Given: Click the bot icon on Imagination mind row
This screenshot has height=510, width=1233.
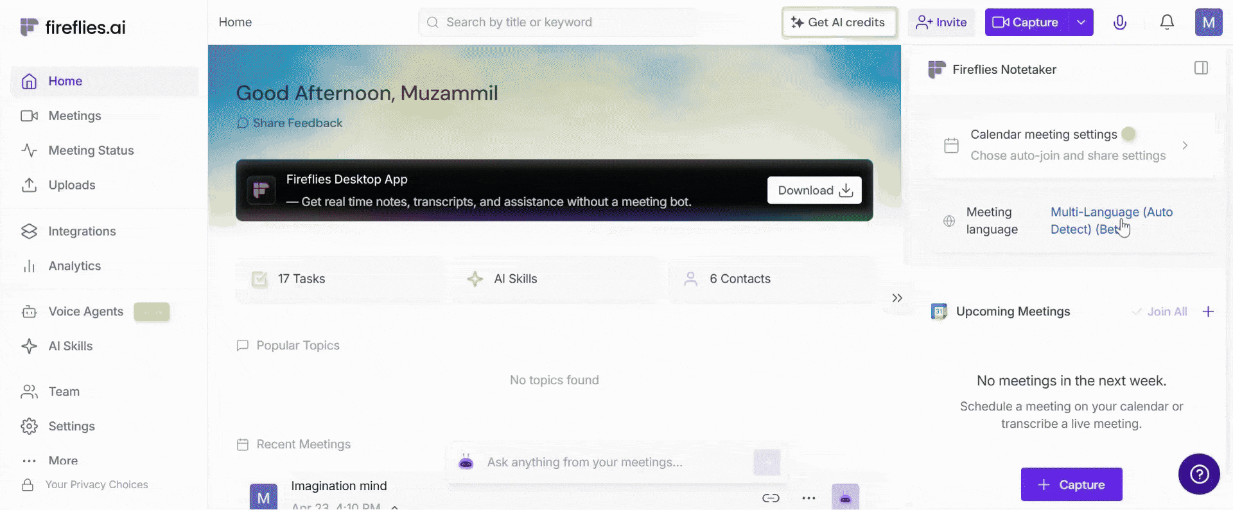Looking at the screenshot, I should point(845,497).
